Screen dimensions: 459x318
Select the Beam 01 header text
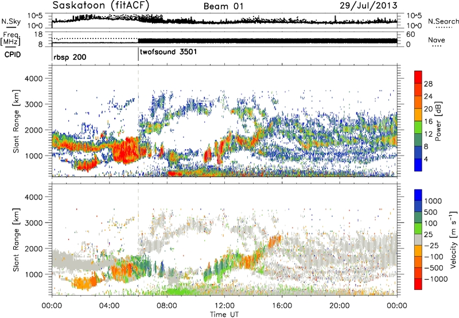click(223, 6)
